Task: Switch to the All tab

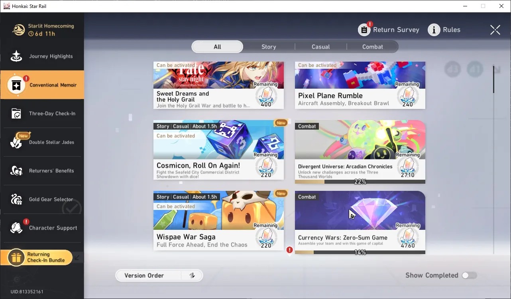Action: [217, 47]
